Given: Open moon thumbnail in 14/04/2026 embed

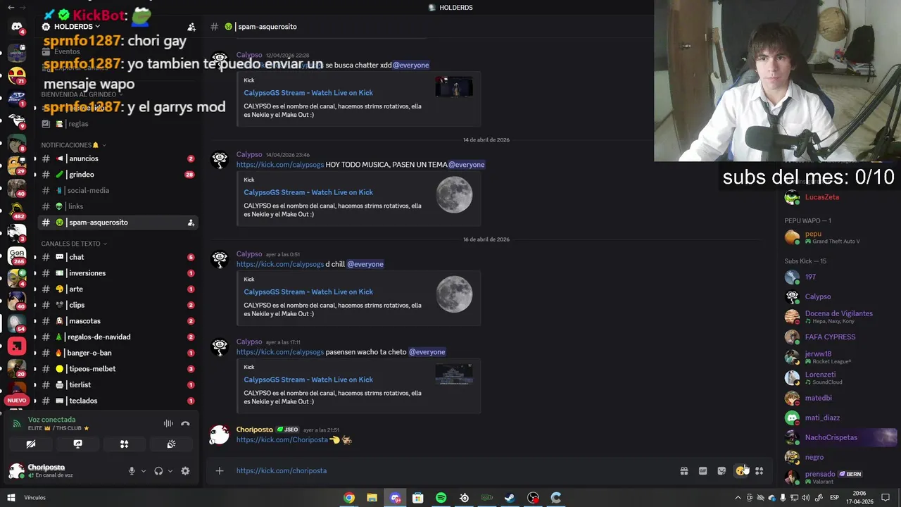Looking at the screenshot, I should click(x=454, y=194).
